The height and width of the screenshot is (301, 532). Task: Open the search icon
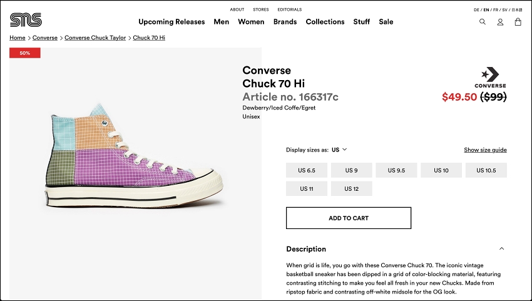pyautogui.click(x=482, y=22)
